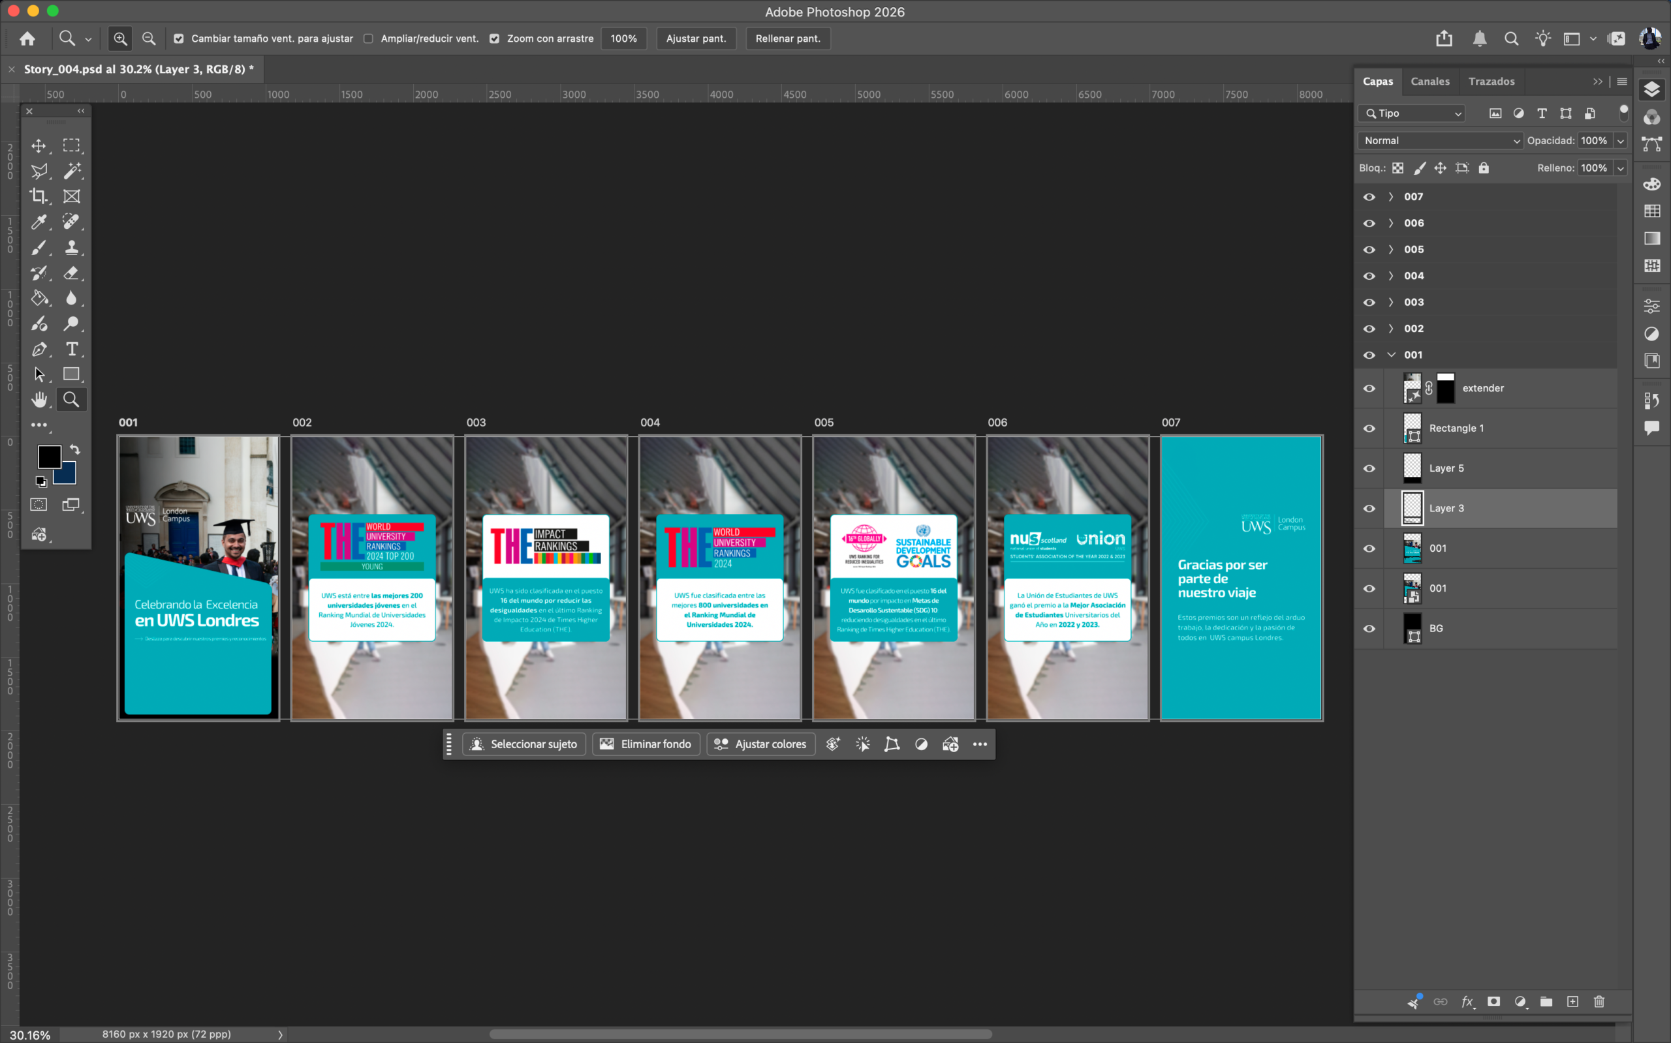The image size is (1671, 1043).
Task: Open the Opacidad value dropdown arrow
Action: pyautogui.click(x=1620, y=141)
